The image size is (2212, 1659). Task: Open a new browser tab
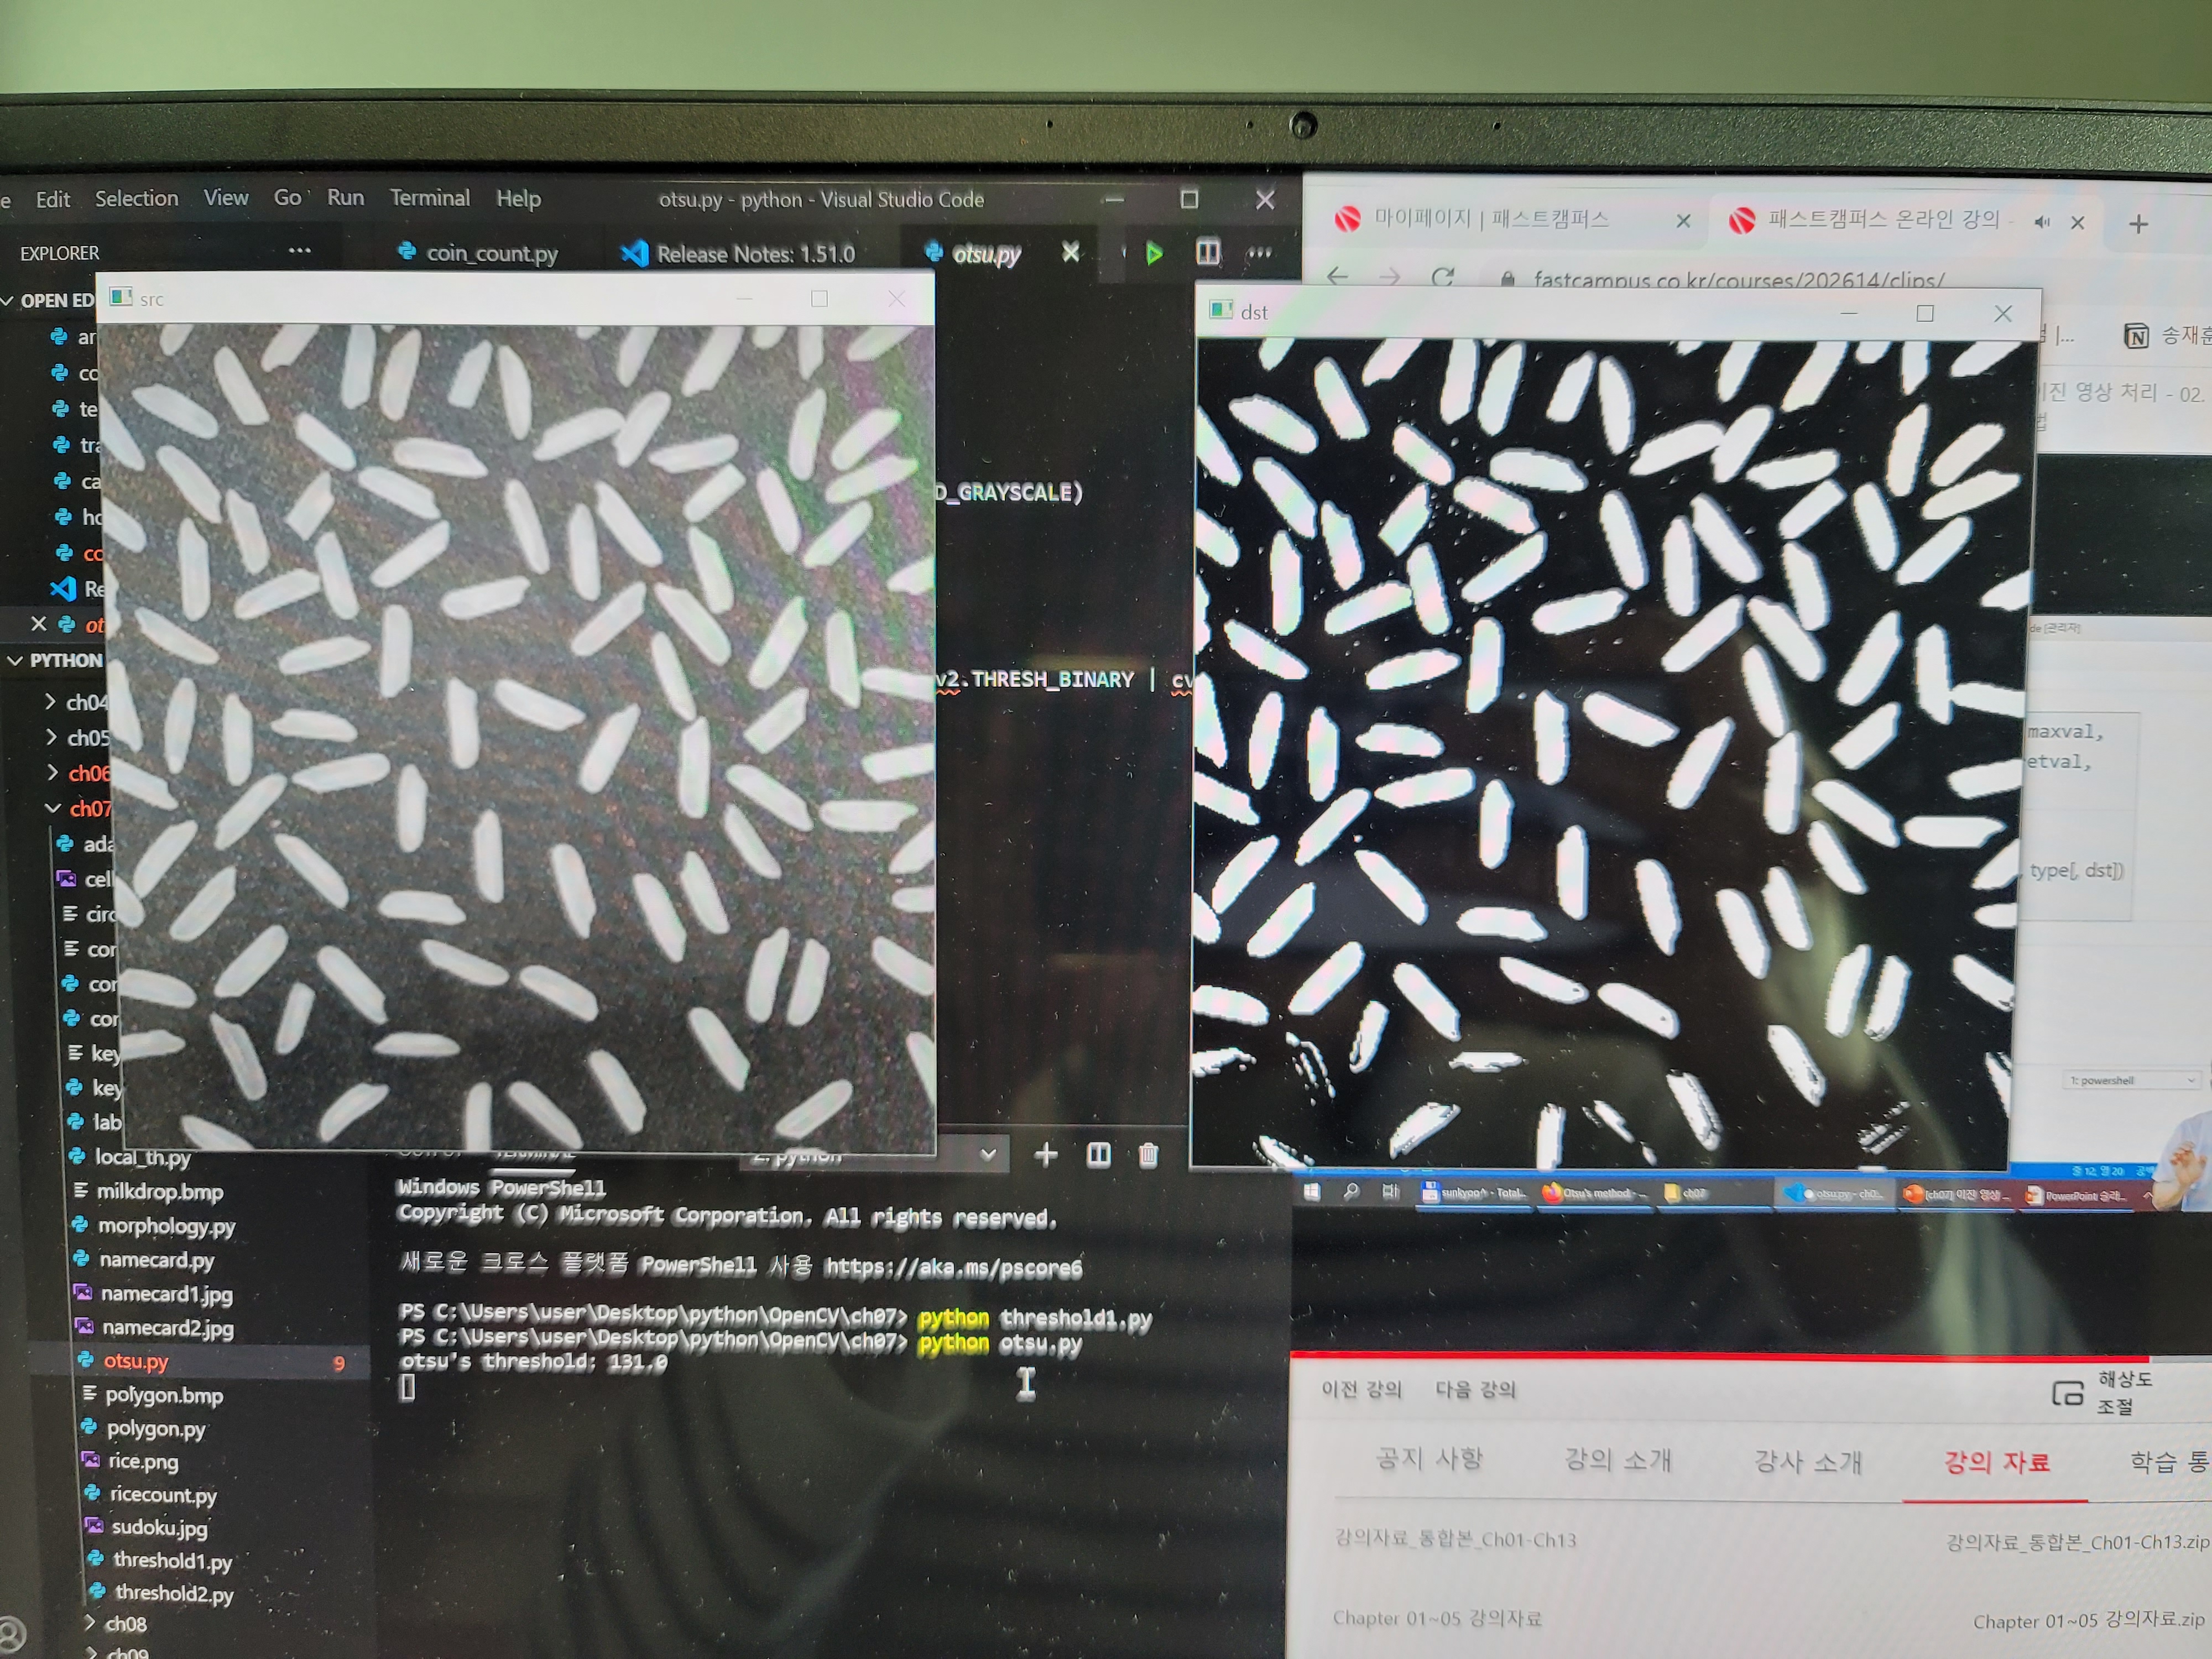point(2138,223)
